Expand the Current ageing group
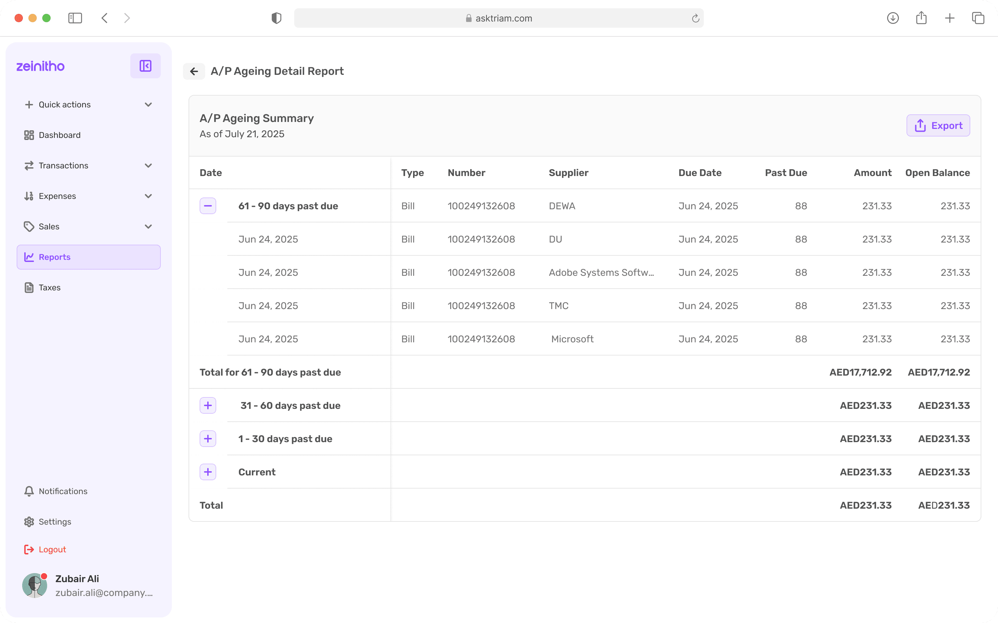998x623 pixels. click(208, 472)
